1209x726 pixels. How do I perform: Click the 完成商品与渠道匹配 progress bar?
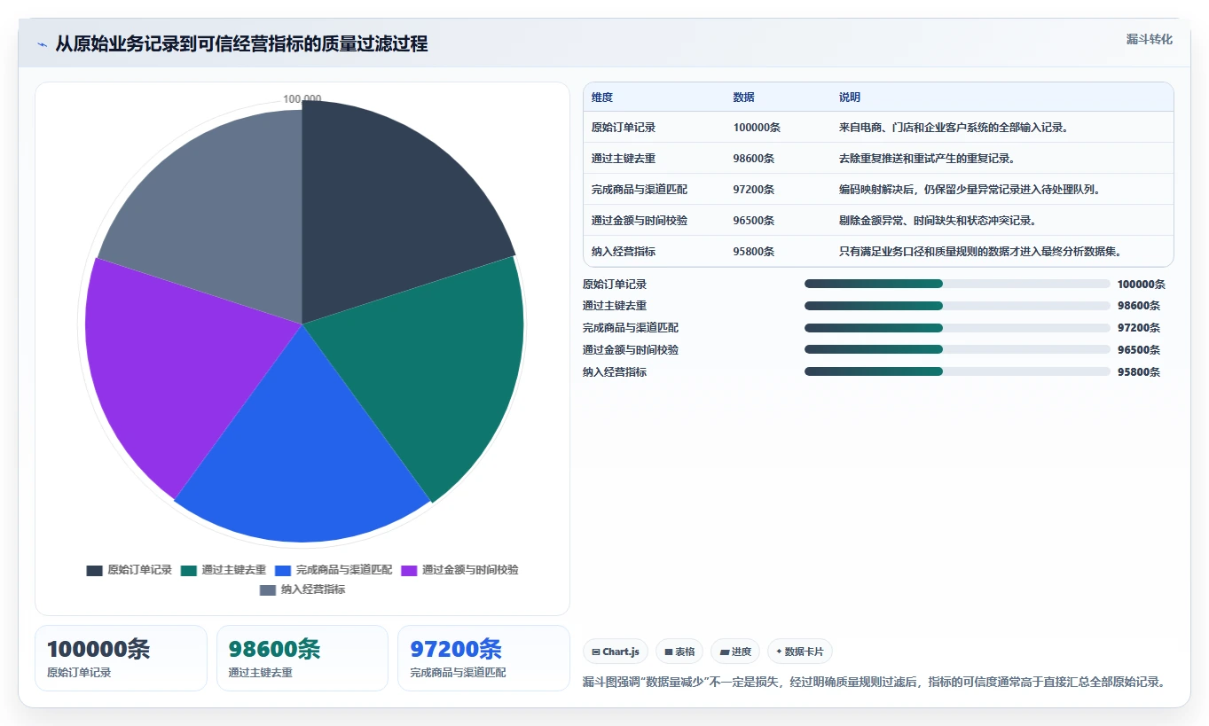point(957,328)
